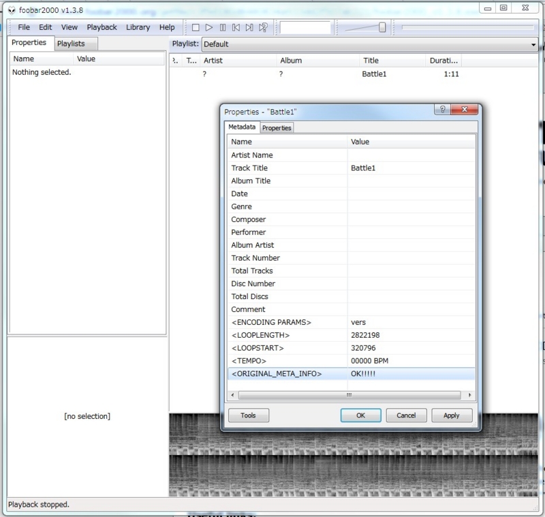Click the Duration column header
The height and width of the screenshot is (517, 545).
click(443, 61)
